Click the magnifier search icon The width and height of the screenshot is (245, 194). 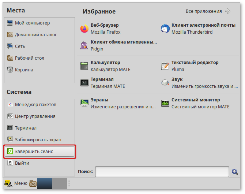coord(235,171)
